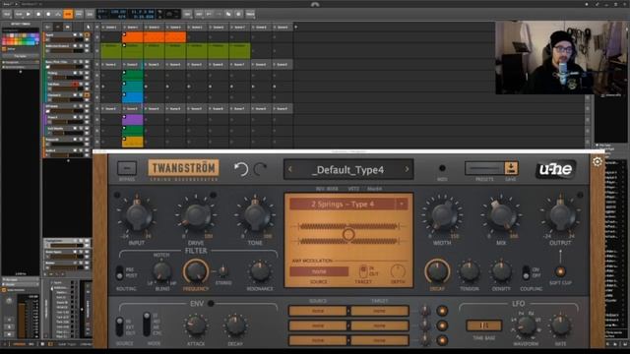Click the filter Blend knob
The width and height of the screenshot is (630, 354).
pos(161,271)
